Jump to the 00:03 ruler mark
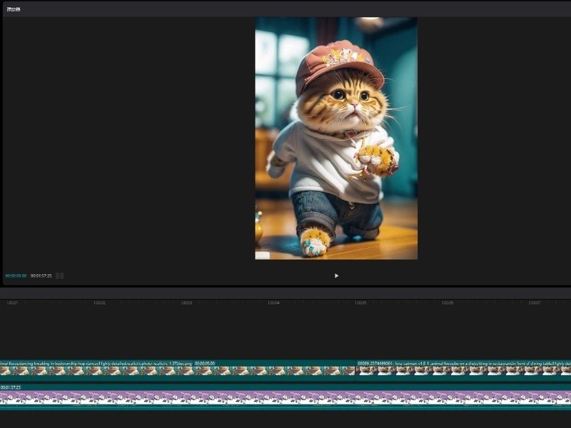The width and height of the screenshot is (571, 428). tap(186, 302)
